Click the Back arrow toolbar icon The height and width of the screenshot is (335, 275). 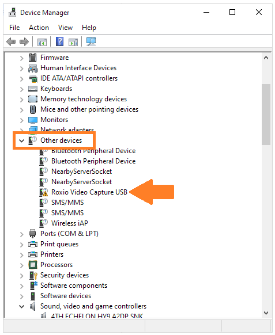[11, 41]
